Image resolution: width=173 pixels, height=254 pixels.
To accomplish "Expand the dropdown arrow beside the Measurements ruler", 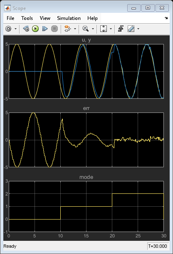I will pos(138,29).
